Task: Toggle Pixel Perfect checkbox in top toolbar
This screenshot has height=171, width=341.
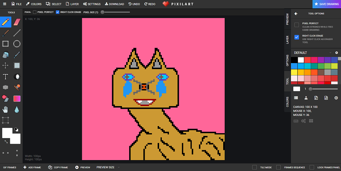Action: tap(34, 12)
